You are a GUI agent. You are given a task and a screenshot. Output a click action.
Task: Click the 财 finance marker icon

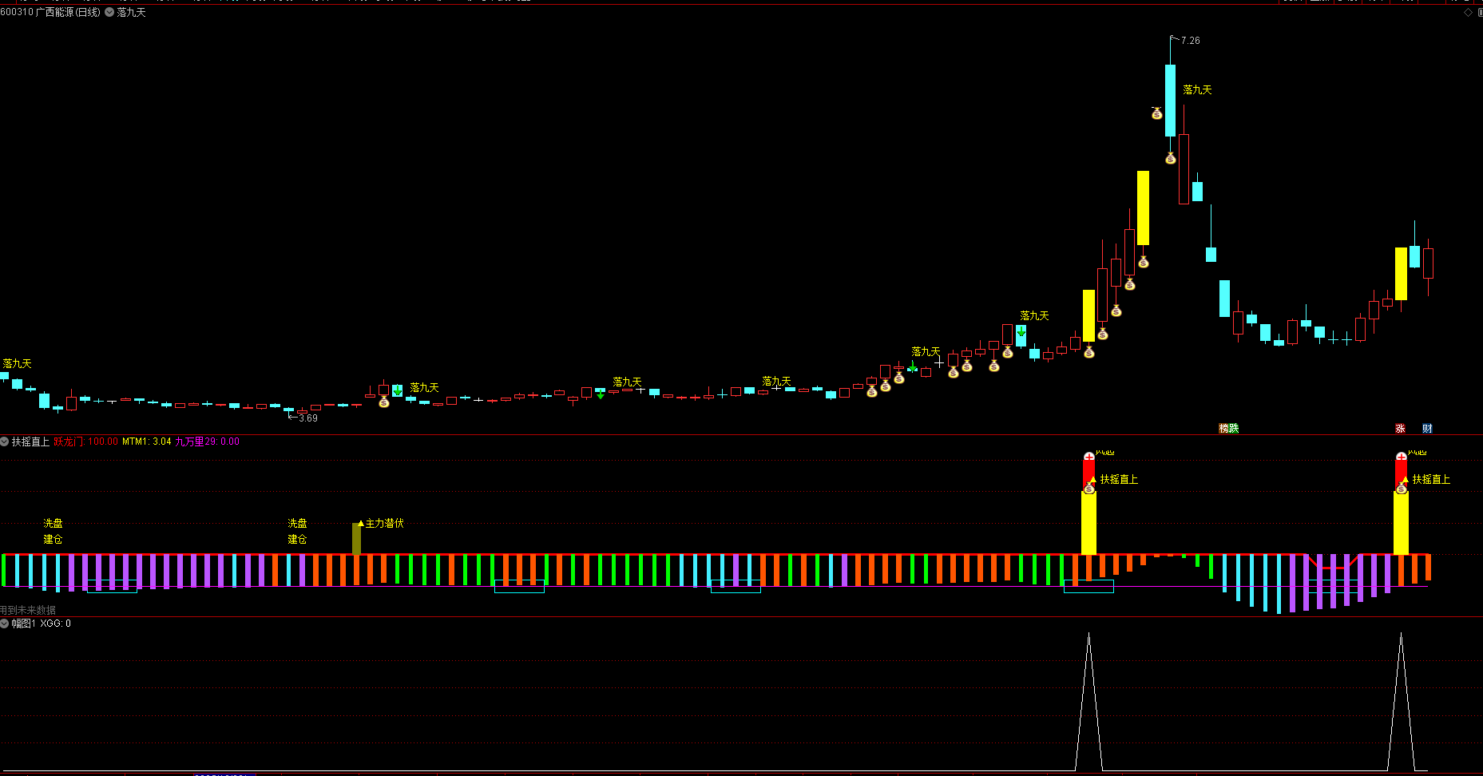[1427, 429]
